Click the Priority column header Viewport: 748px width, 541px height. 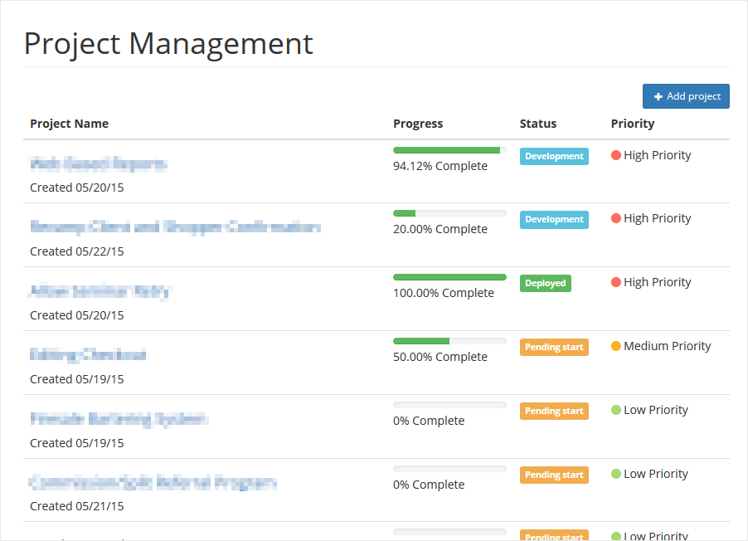tap(633, 123)
